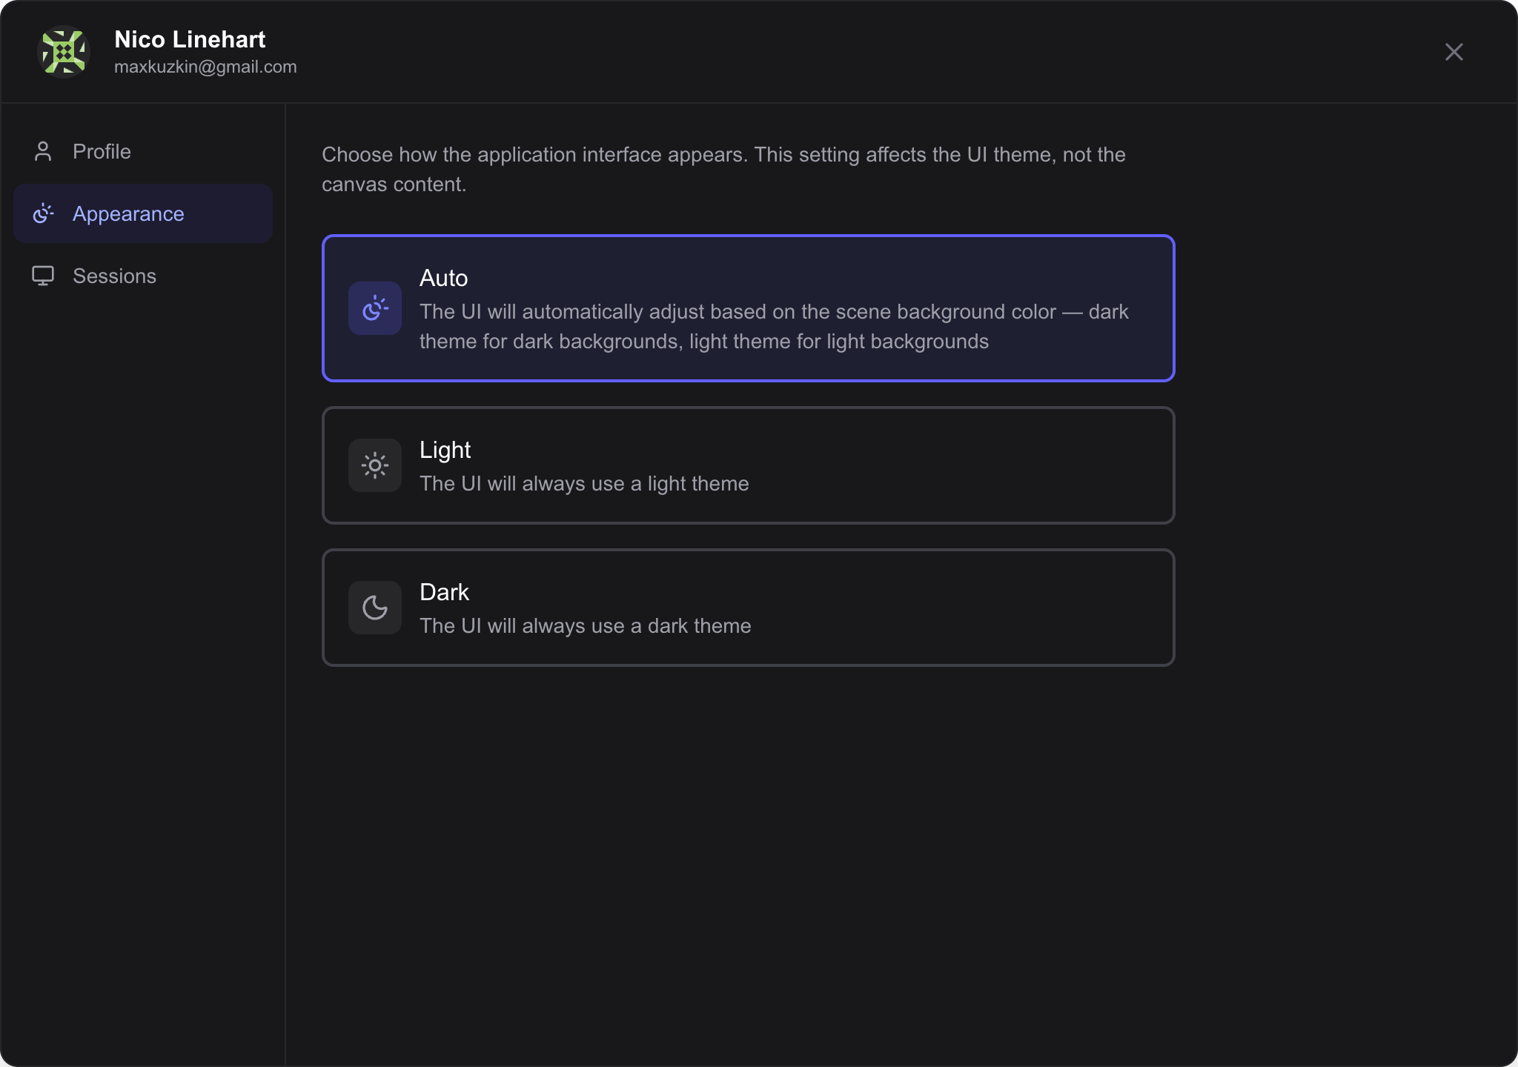Image resolution: width=1518 pixels, height=1067 pixels.
Task: Click the Light option description text
Action: click(x=584, y=483)
